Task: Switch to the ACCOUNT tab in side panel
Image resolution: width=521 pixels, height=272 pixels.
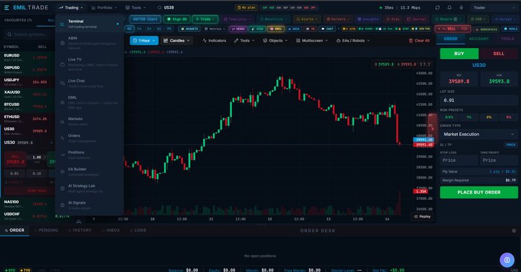Action: pos(479,39)
